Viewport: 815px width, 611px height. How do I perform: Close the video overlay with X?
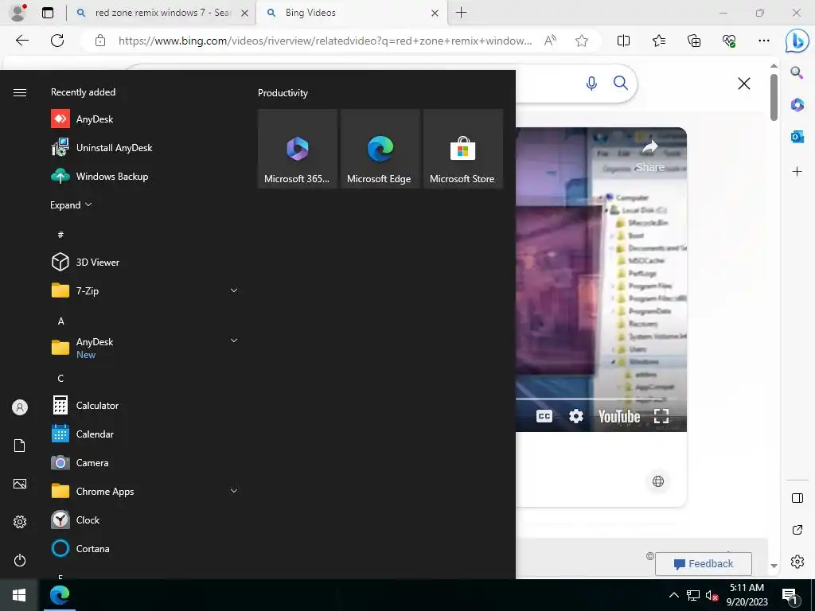coord(744,83)
